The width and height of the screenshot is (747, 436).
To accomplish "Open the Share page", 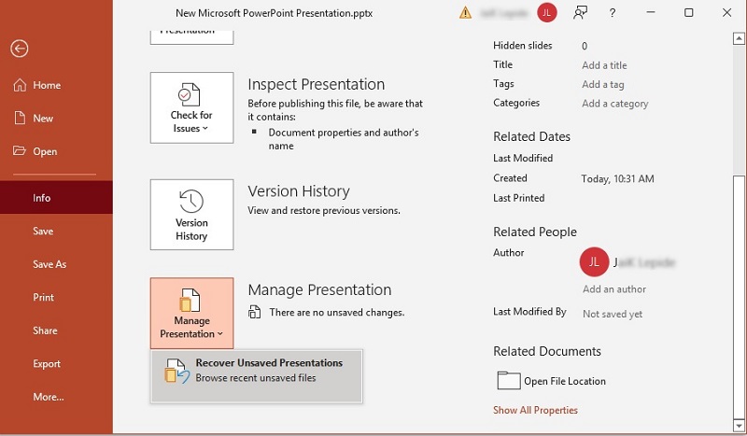I will pos(56,331).
